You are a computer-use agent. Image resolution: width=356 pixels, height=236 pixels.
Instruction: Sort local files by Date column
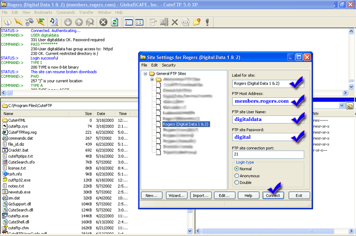(104, 114)
